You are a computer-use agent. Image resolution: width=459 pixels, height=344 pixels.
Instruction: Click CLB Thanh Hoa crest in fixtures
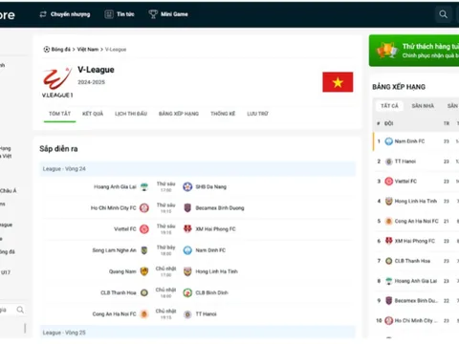[144, 292]
